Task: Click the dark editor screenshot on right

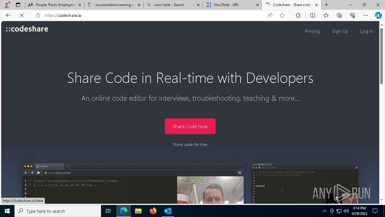Action: pyautogui.click(x=305, y=184)
